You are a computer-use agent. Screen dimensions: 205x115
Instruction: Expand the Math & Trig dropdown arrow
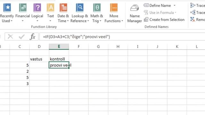(x=100, y=21)
